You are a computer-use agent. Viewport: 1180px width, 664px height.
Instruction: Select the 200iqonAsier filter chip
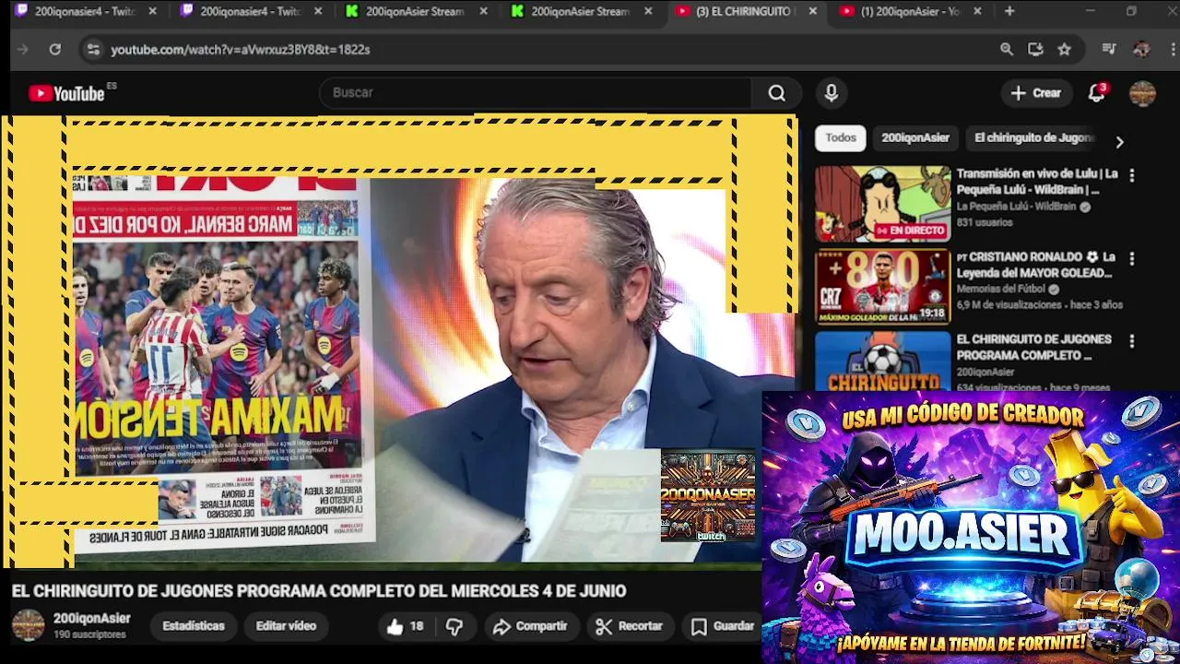pyautogui.click(x=915, y=138)
